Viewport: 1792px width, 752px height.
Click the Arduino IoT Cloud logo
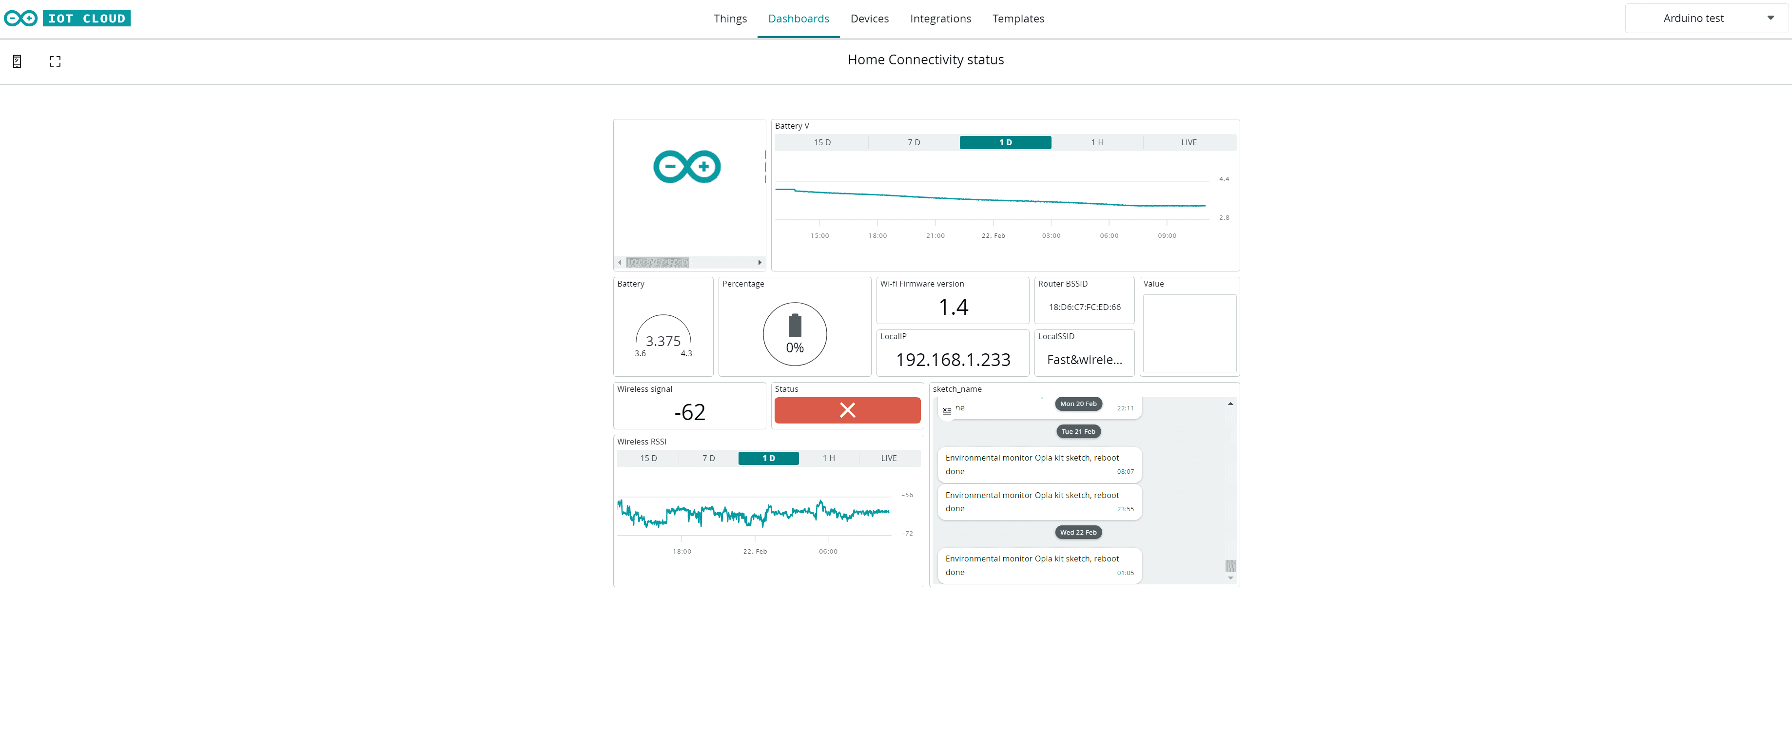coord(67,19)
